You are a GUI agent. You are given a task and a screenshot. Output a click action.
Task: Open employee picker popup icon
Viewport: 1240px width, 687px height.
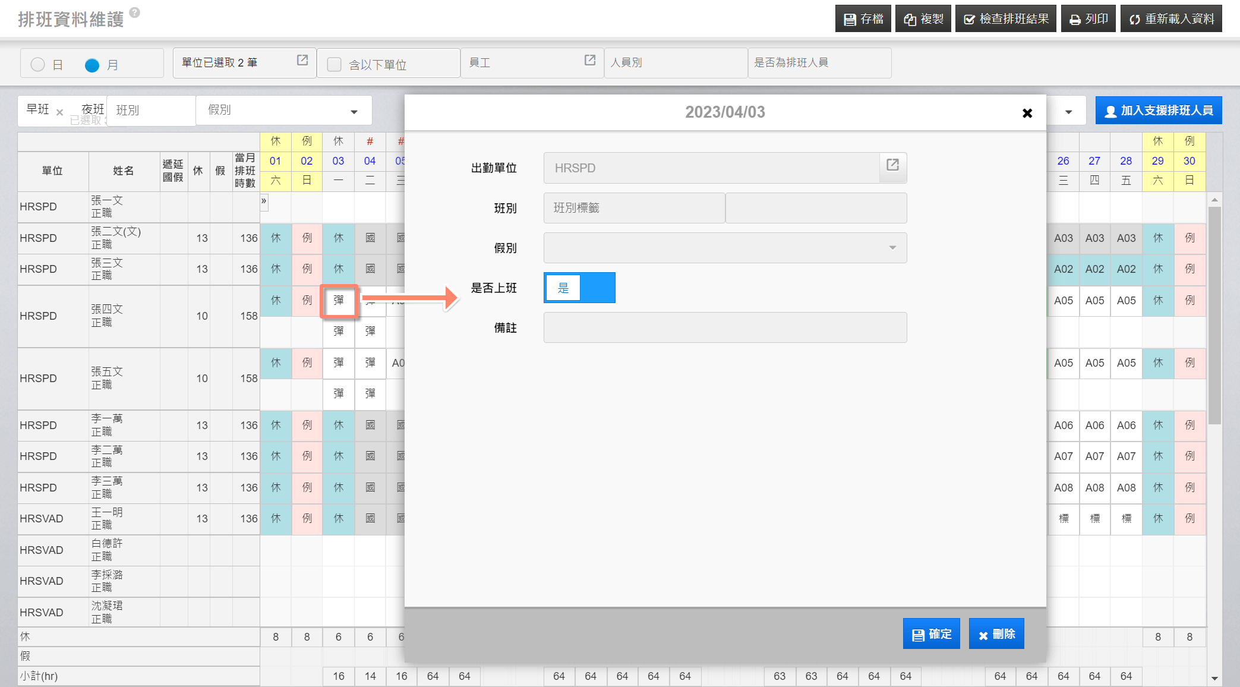tap(590, 61)
